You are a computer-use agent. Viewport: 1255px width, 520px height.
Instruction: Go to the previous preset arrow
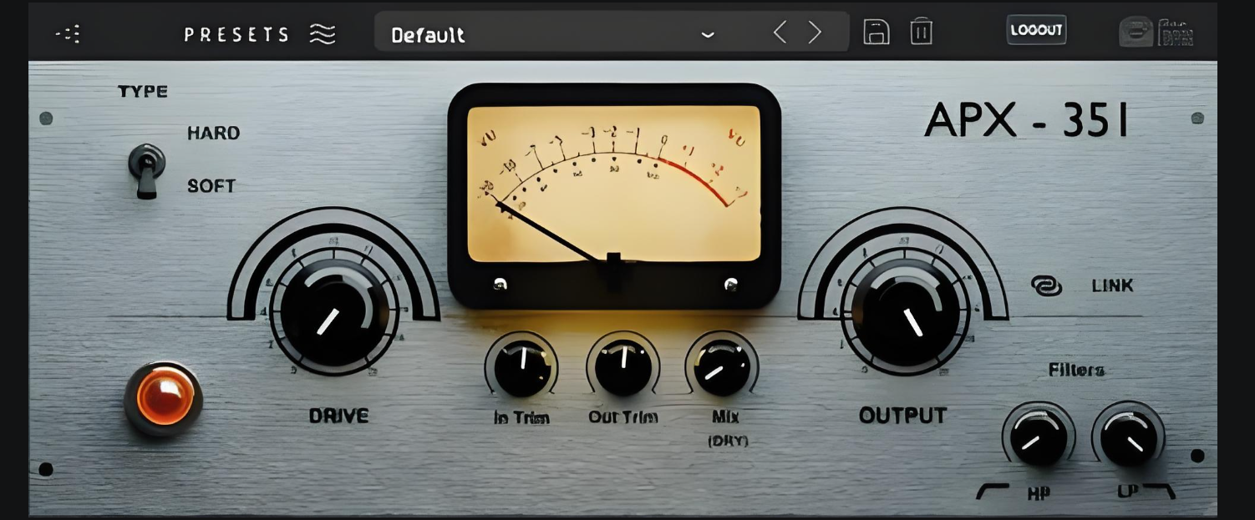pos(780,33)
